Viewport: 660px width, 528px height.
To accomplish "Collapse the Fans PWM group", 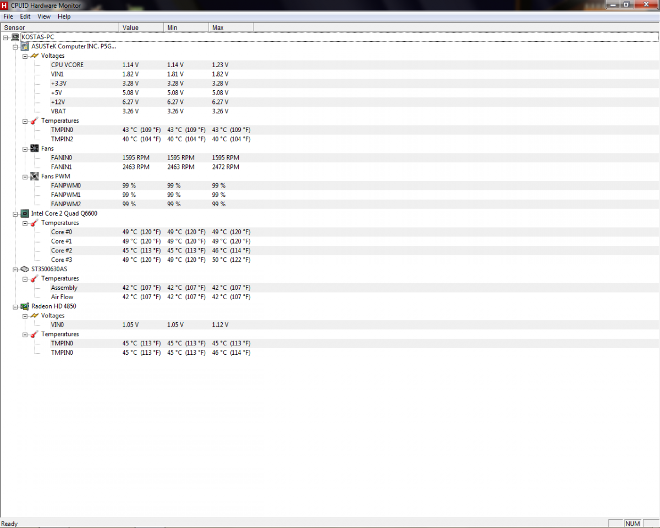I will click(25, 177).
